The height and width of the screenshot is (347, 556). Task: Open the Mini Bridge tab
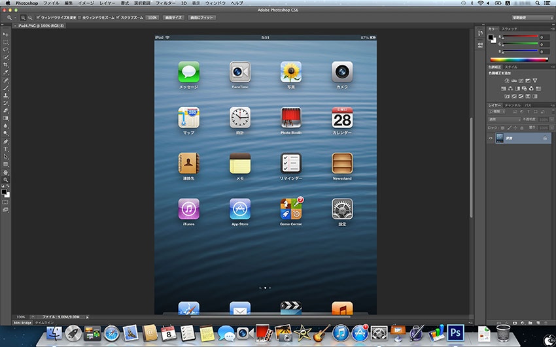(22, 323)
